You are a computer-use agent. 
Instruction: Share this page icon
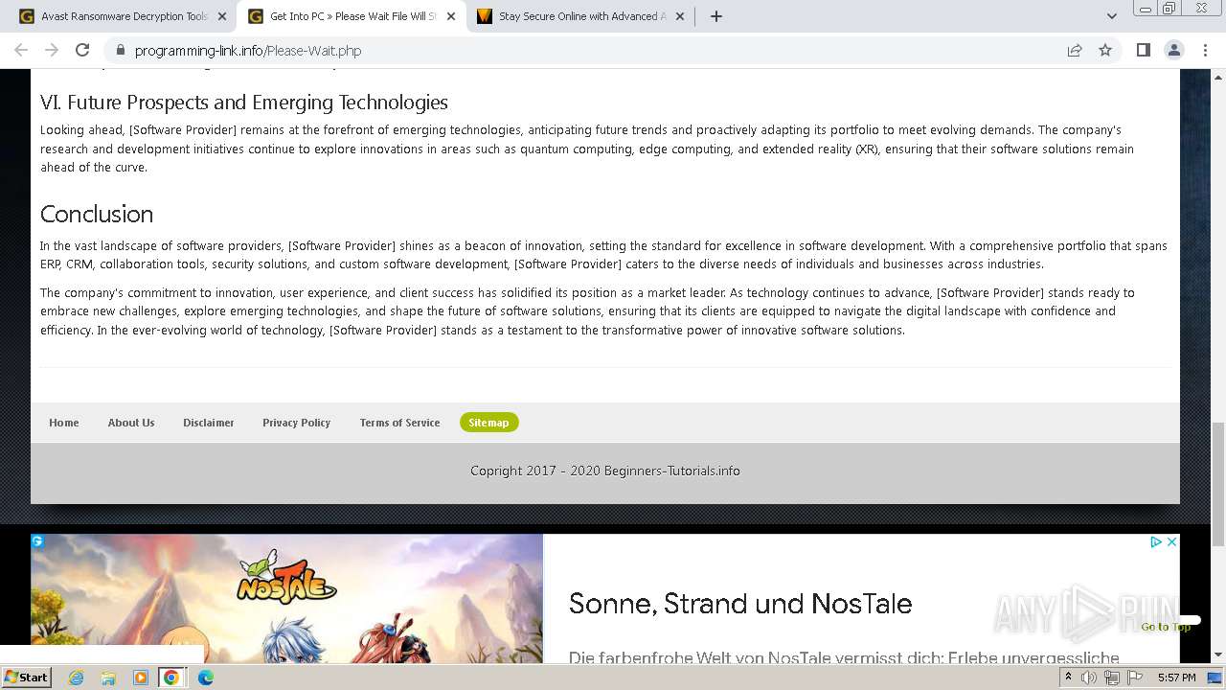1075,51
